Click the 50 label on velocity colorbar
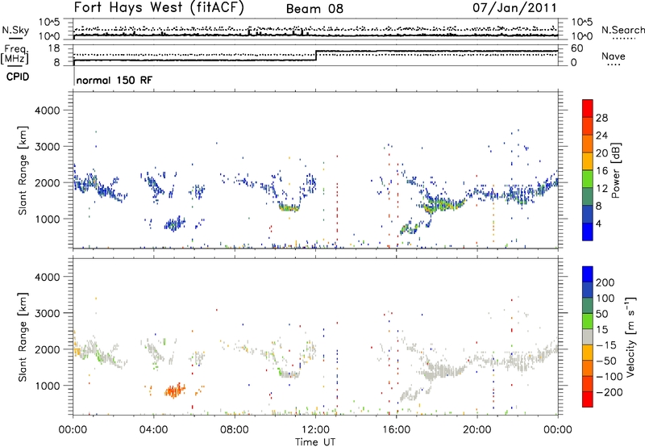The width and height of the screenshot is (645, 447). point(601,314)
